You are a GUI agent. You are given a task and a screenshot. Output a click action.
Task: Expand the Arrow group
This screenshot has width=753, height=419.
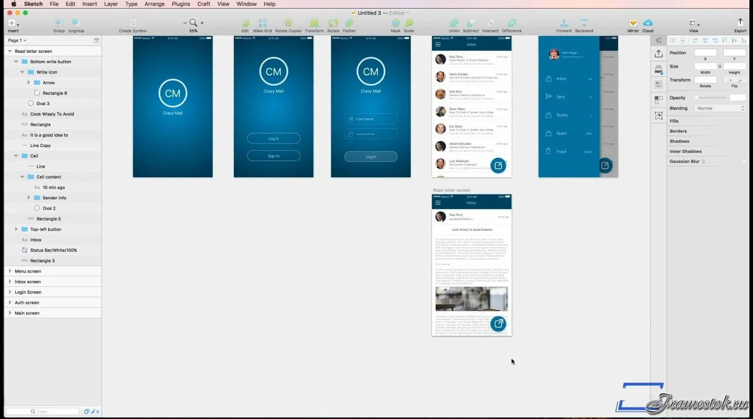(x=28, y=83)
